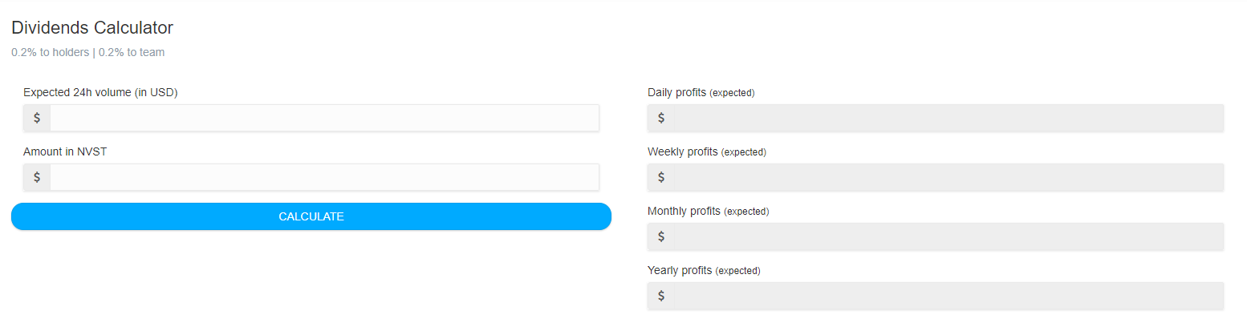Click the dollar icon in Yearly profits field

pos(661,296)
